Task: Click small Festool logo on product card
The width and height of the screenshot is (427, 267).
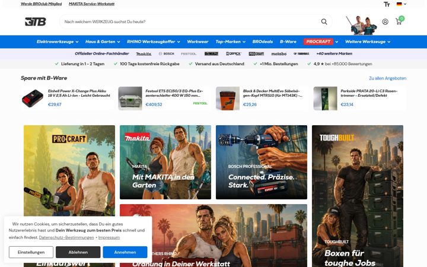Action: click(x=200, y=103)
